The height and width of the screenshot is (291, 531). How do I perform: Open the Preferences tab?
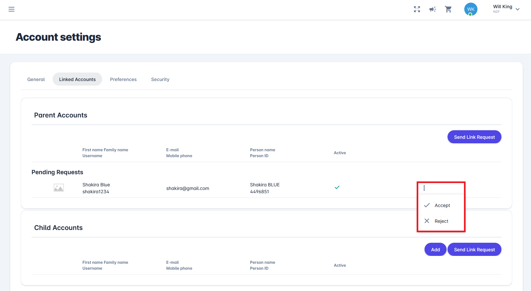pos(123,79)
